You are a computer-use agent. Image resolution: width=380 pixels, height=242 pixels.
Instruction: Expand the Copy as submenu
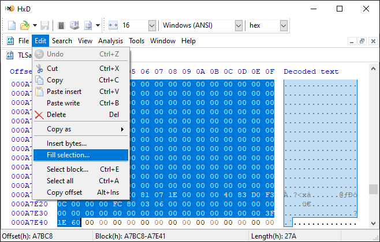click(81, 129)
